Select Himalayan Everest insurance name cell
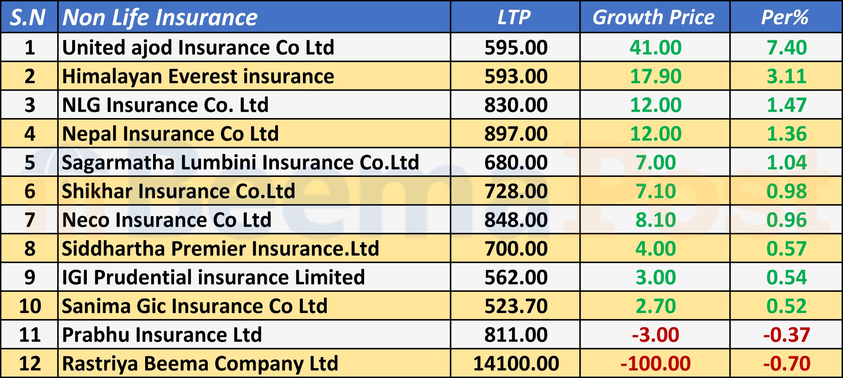This screenshot has width=843, height=378. pos(198,76)
